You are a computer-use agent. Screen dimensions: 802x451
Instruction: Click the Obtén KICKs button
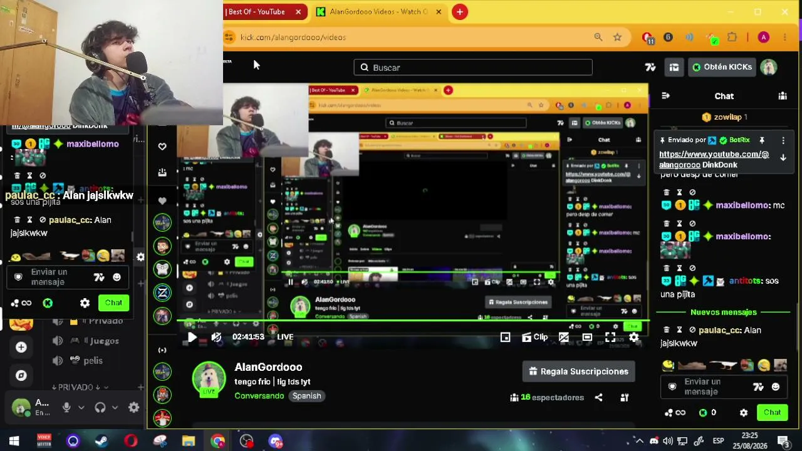pyautogui.click(x=722, y=67)
